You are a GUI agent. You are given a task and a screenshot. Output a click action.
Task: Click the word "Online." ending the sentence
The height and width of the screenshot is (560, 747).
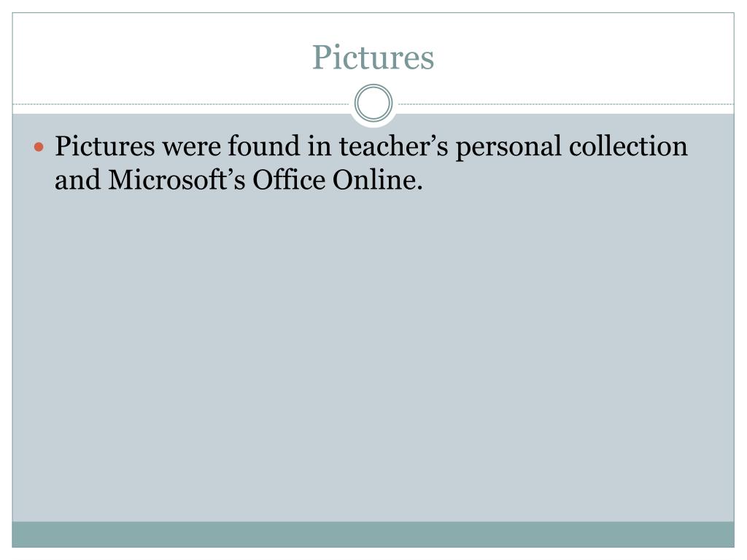(377, 180)
